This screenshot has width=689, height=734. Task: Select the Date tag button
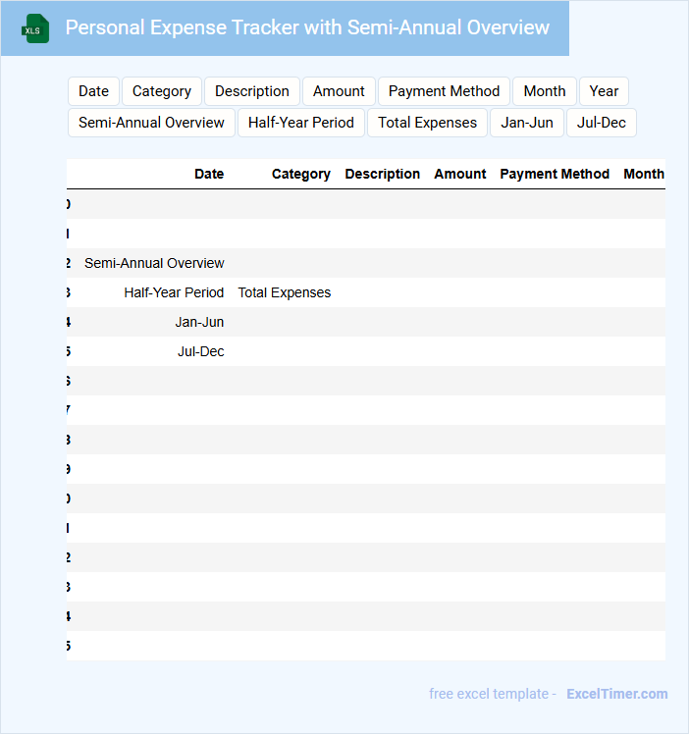(93, 91)
